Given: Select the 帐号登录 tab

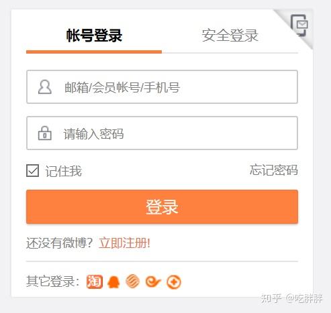Looking at the screenshot, I should point(94,36).
